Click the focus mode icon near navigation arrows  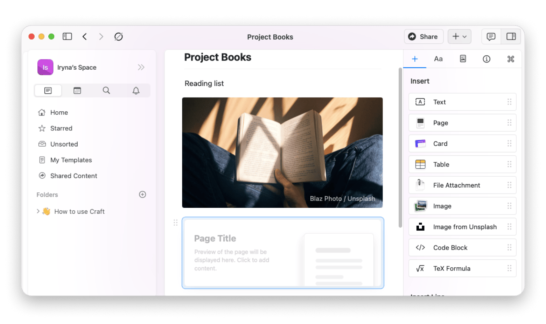[119, 36]
